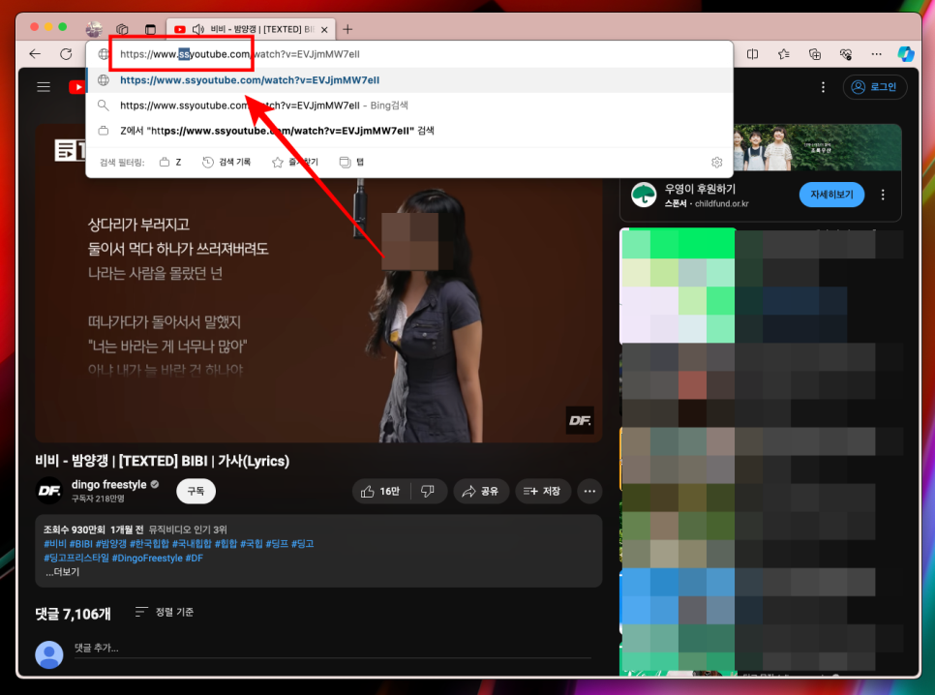This screenshot has height=695, width=935.
Task: Filter suggestions by 탭
Action: click(351, 163)
